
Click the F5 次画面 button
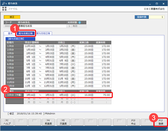coord(63,122)
